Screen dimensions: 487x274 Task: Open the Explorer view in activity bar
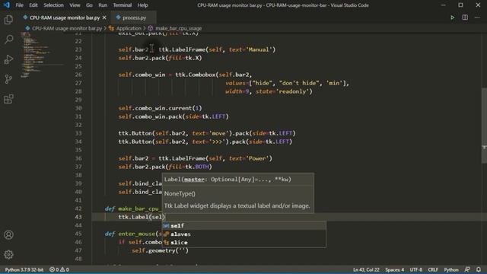(8, 20)
